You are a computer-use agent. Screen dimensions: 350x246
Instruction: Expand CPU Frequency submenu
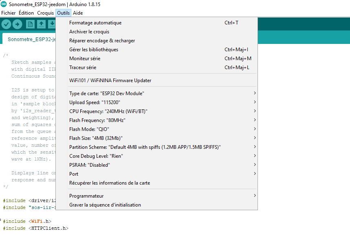157,111
